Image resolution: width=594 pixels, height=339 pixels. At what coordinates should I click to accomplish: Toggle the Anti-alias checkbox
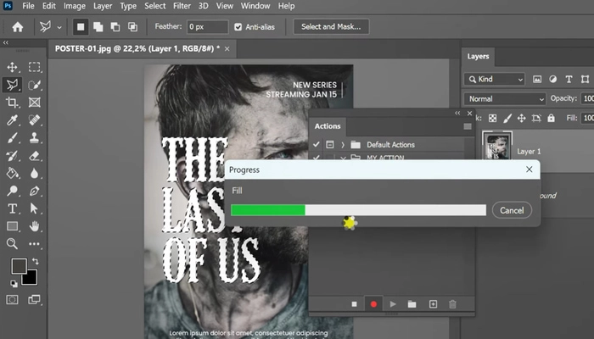238,27
